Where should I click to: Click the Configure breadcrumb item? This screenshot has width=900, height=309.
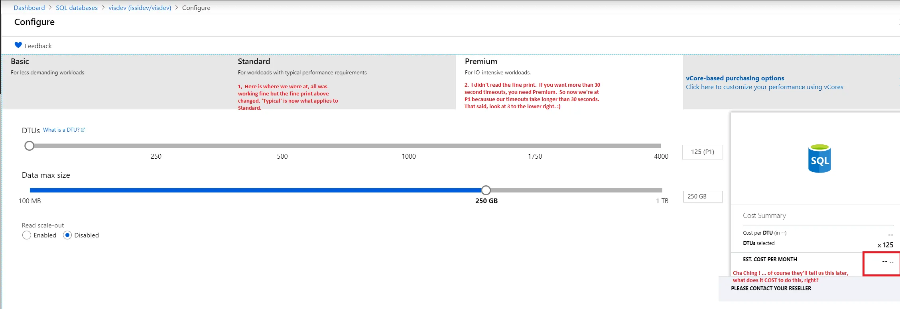[196, 8]
